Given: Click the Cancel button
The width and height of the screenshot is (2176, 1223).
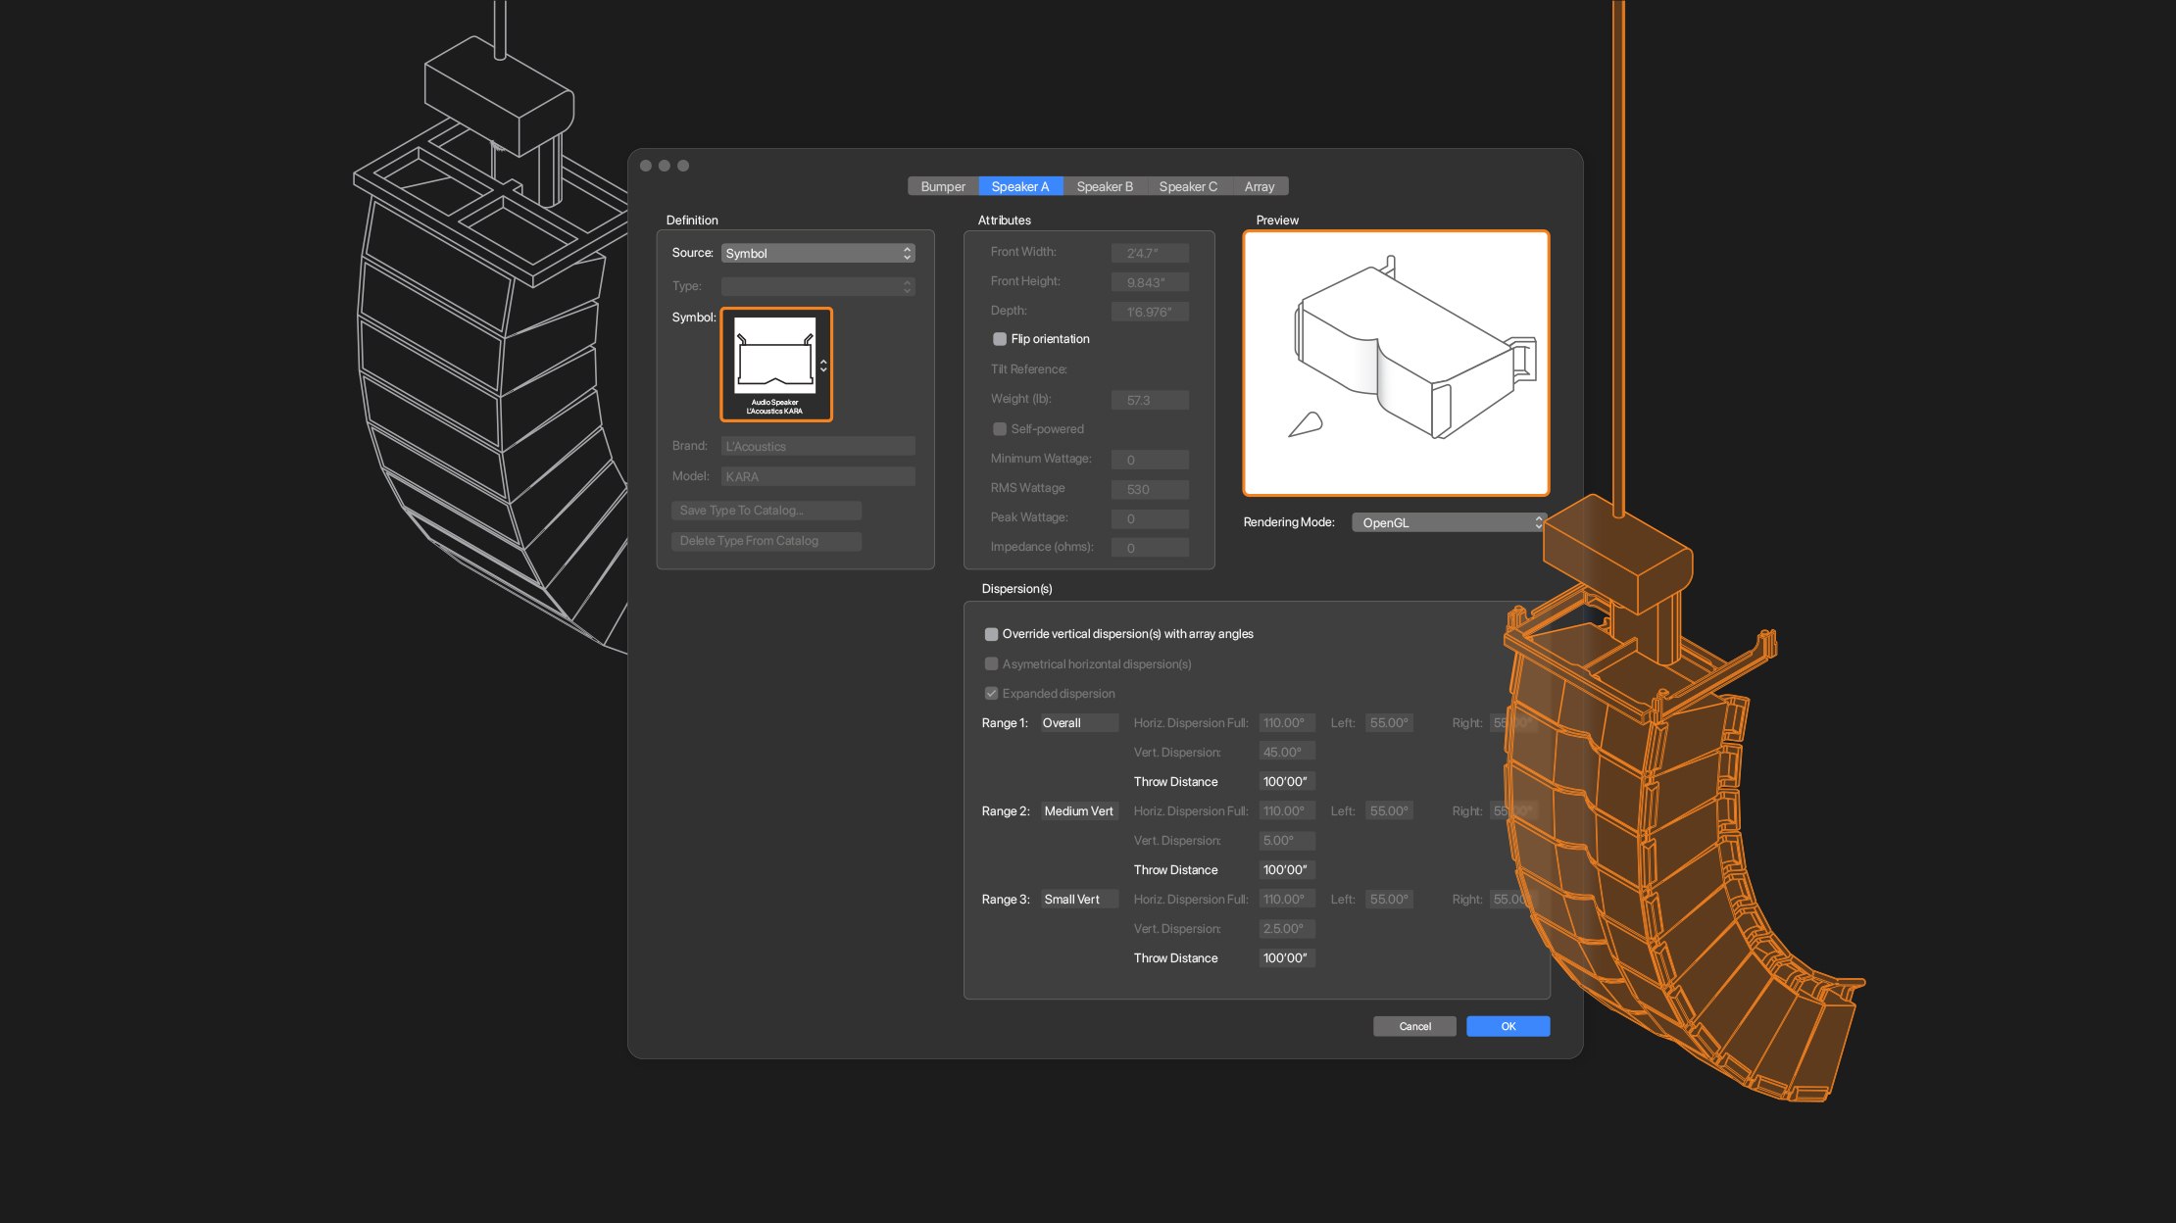Looking at the screenshot, I should pos(1414,1026).
